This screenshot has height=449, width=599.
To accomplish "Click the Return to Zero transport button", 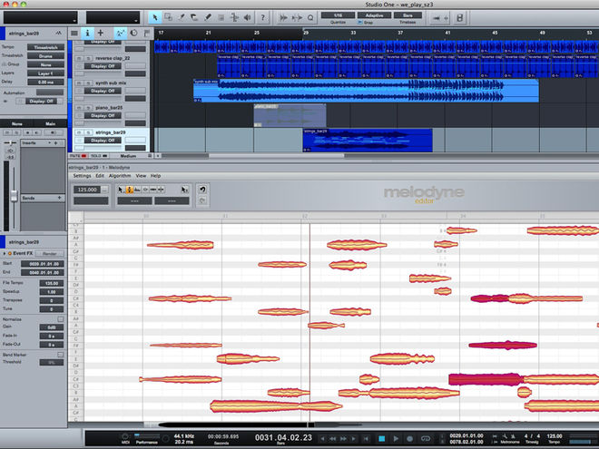I will coord(366,439).
